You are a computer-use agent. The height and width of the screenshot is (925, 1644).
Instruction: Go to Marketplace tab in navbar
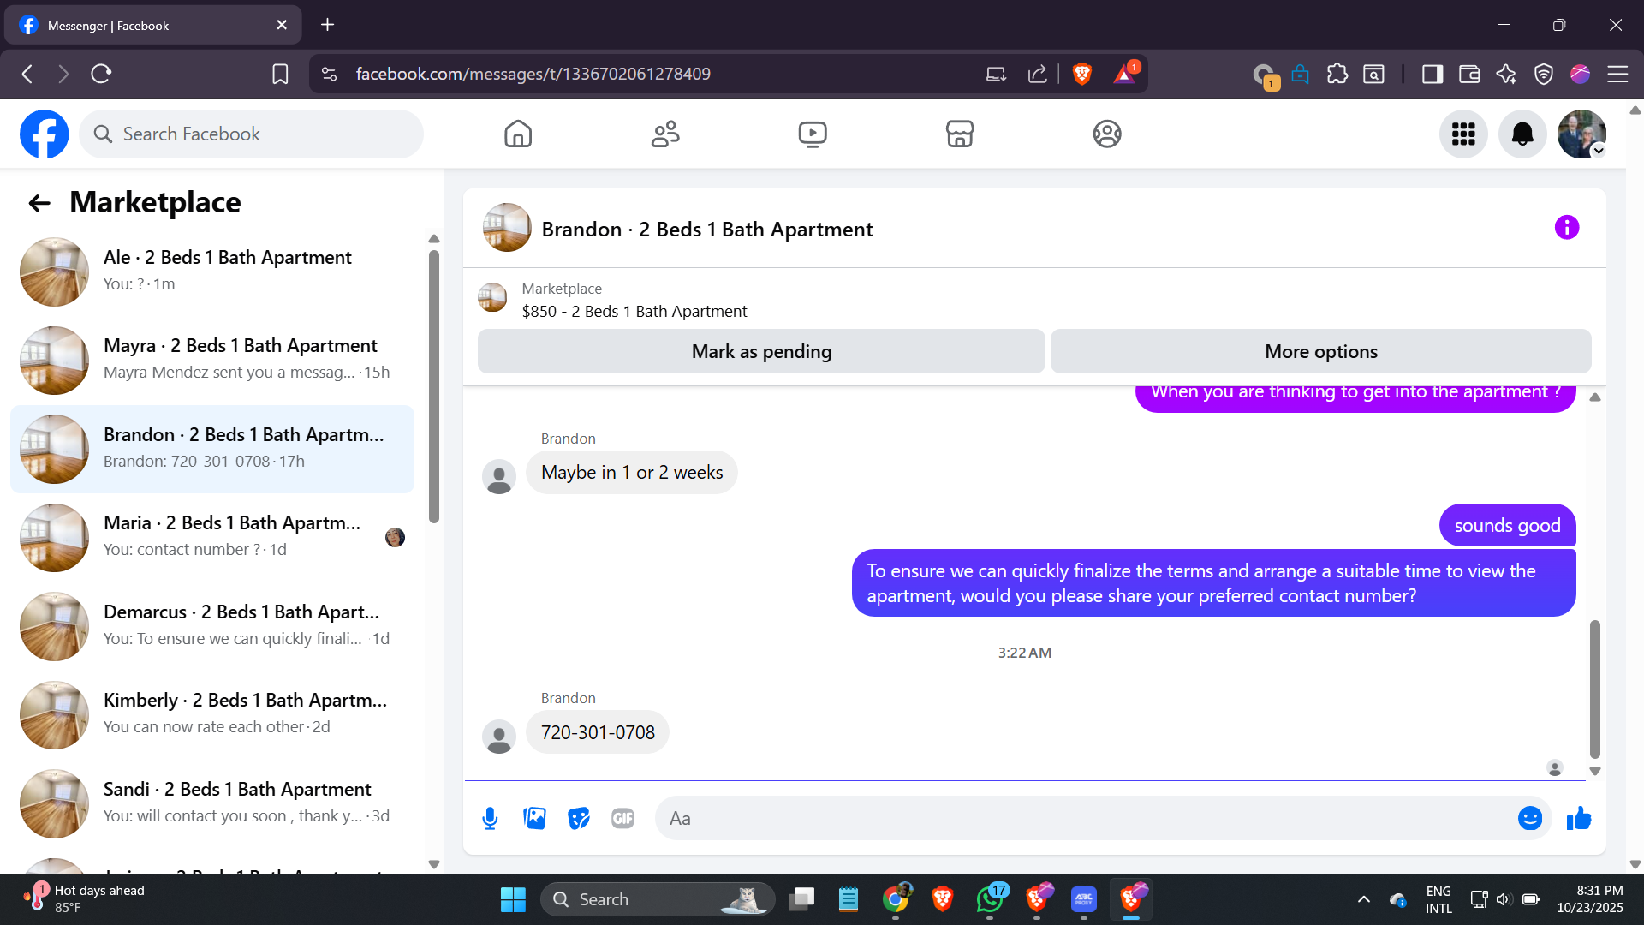pyautogui.click(x=959, y=134)
